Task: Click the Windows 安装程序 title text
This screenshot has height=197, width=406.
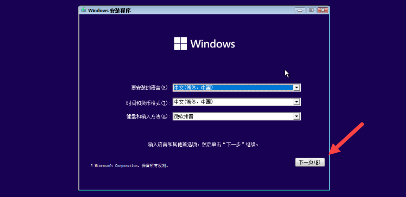Action: [109, 11]
